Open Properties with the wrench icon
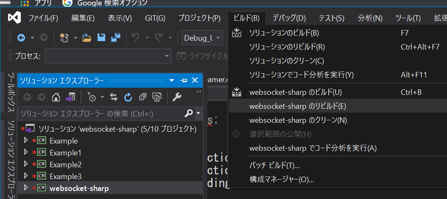This screenshot has width=447, height=199. pyautogui.click(x=177, y=97)
